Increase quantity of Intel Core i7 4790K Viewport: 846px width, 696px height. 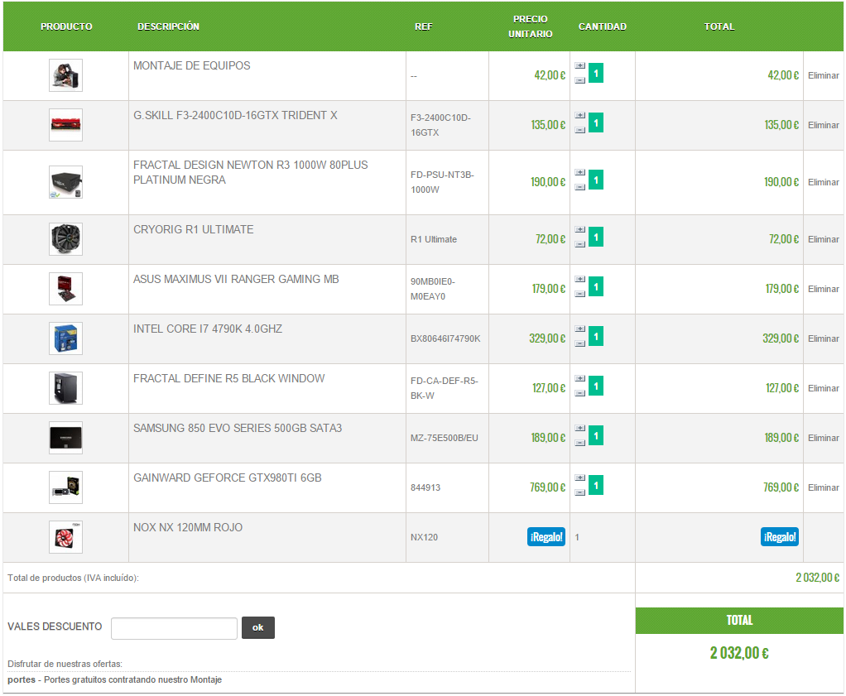coord(580,329)
